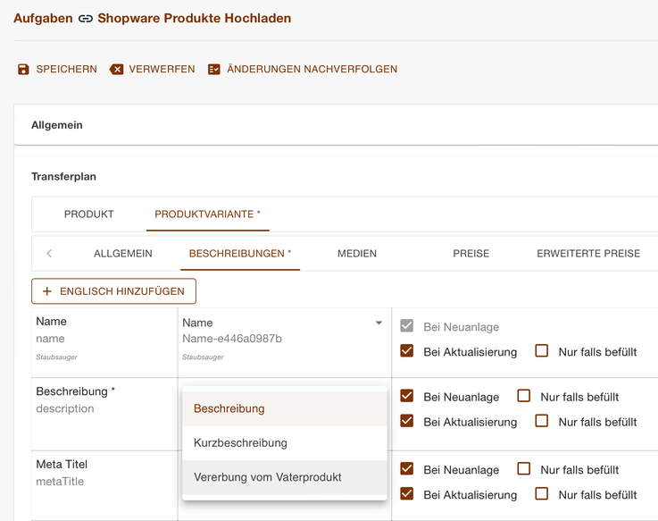The height and width of the screenshot is (521, 658).
Task: Click the 'Meta Titel' row label
Action: pyautogui.click(x=62, y=465)
